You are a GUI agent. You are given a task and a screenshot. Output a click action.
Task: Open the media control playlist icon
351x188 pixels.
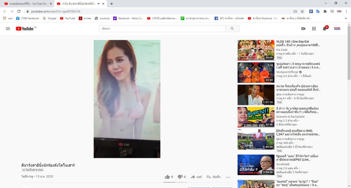[x=332, y=11]
